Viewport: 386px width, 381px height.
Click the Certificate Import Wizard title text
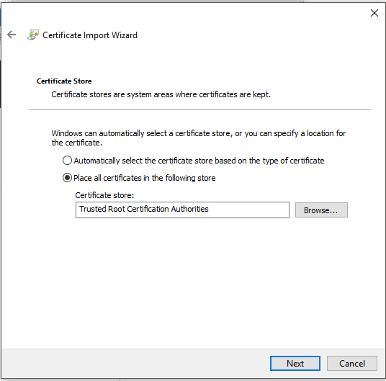[x=90, y=35]
